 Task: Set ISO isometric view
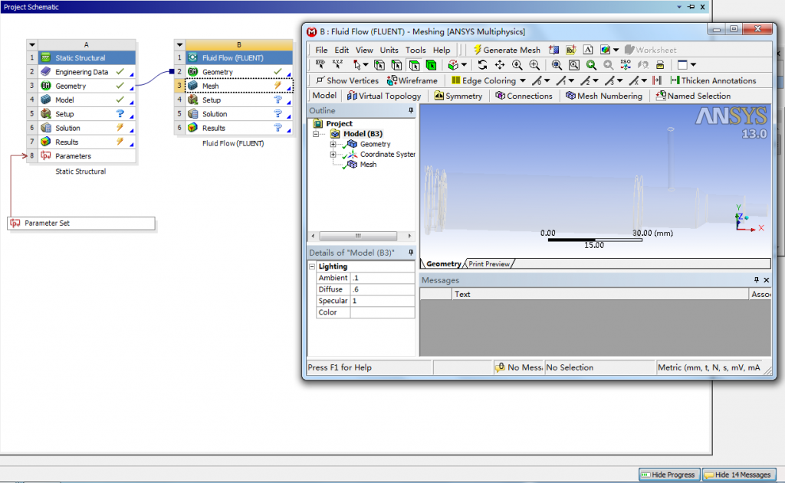pos(626,64)
